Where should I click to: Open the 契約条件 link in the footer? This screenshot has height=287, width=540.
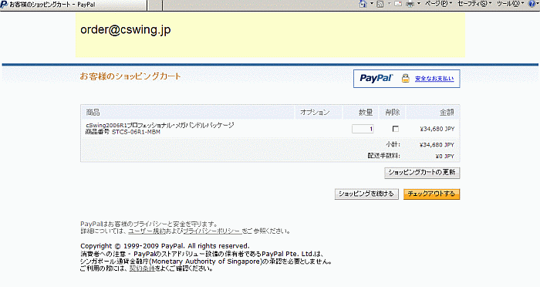(142, 268)
